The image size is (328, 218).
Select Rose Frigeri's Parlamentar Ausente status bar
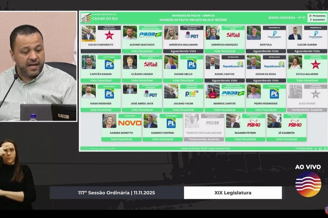pyautogui.click(x=307, y=110)
